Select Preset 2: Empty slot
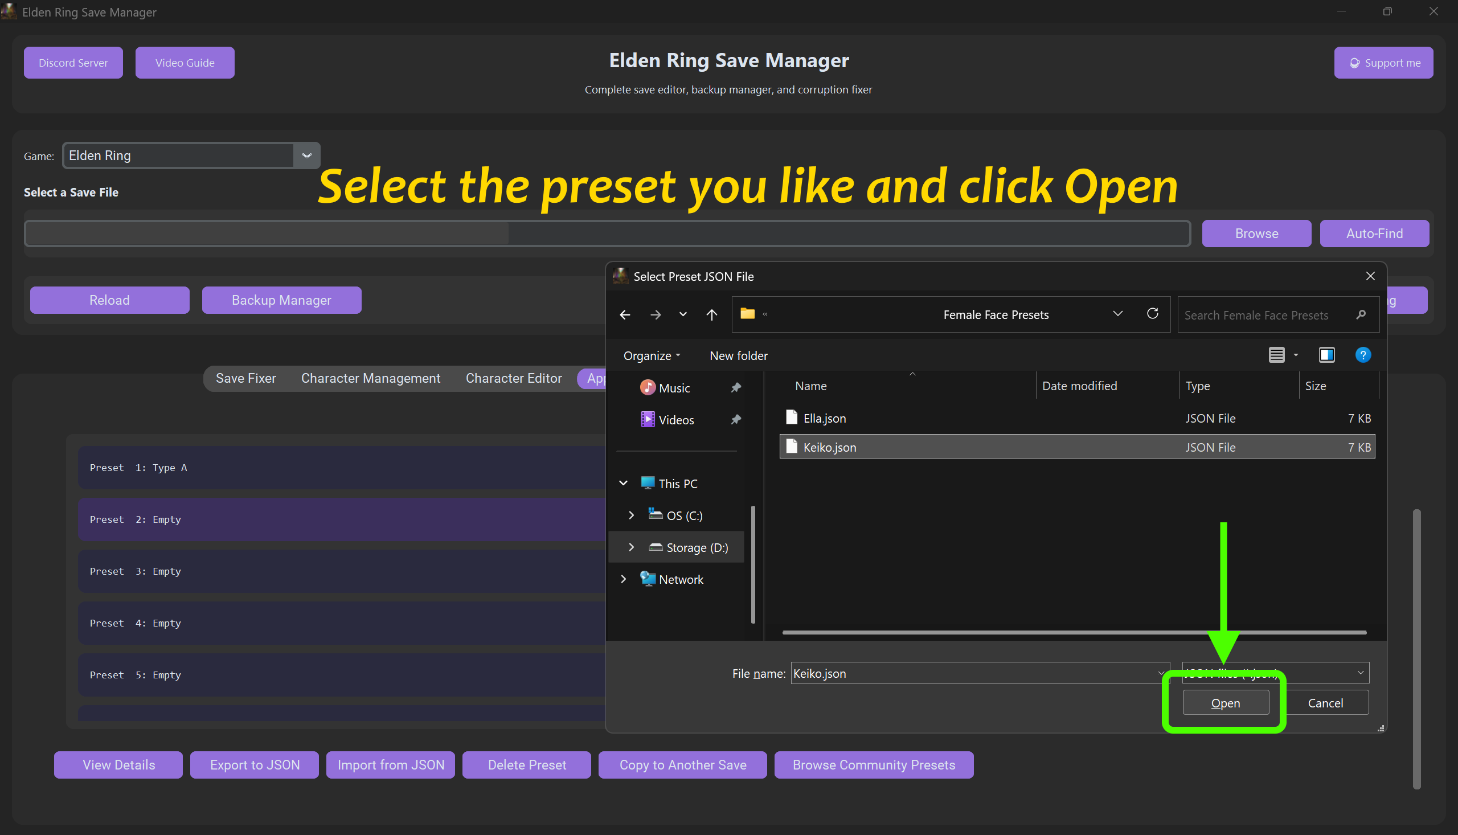Viewport: 1458px width, 835px height. 342,519
